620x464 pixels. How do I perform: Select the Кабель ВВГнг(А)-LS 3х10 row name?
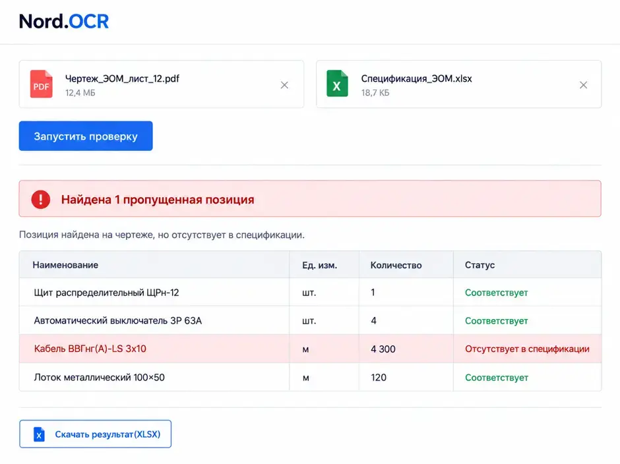[90, 349]
